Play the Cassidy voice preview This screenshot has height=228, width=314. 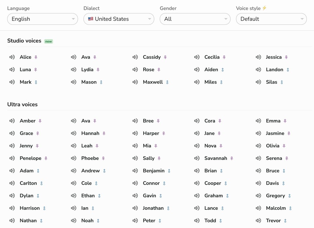pos(135,57)
